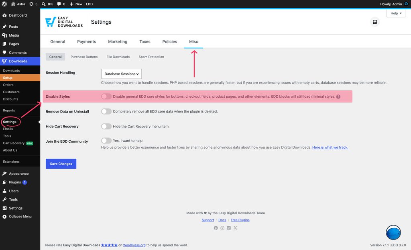Click the Save Changes button
This screenshot has height=250, width=411.
tap(61, 164)
